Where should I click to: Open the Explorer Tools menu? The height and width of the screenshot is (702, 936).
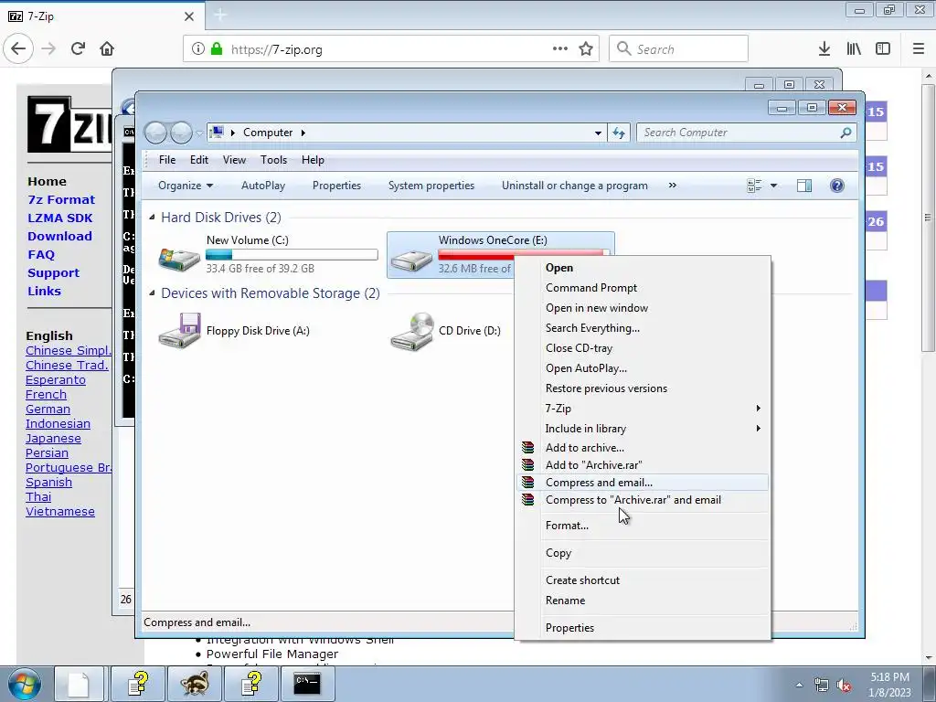point(273,160)
